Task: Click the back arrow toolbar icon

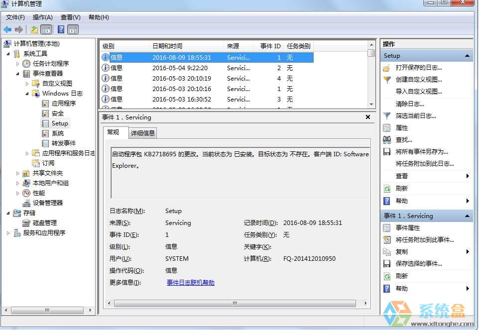Action: click(7, 30)
